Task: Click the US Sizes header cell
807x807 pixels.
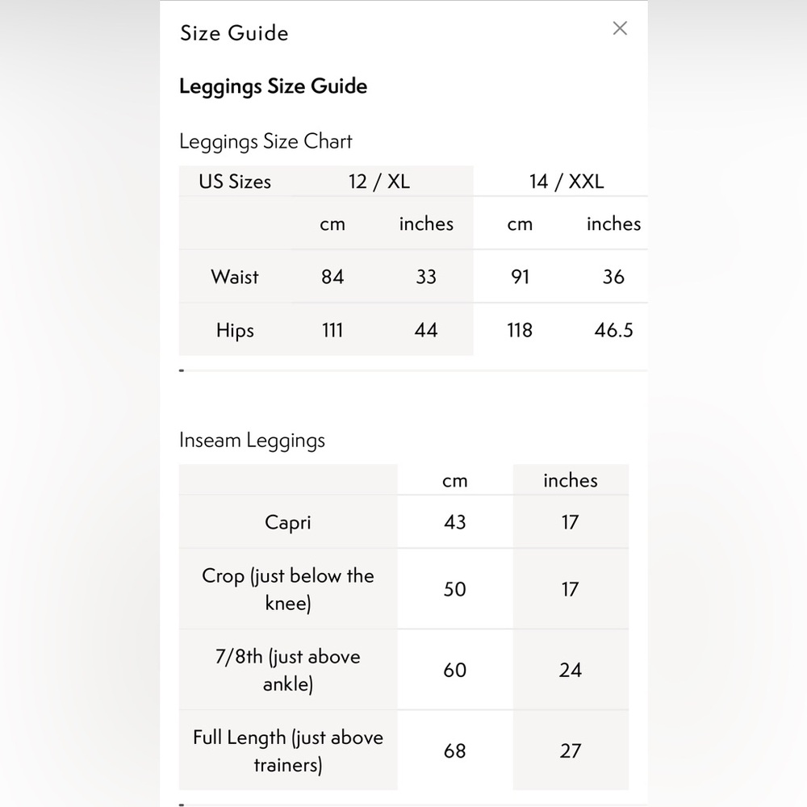Action: (235, 181)
